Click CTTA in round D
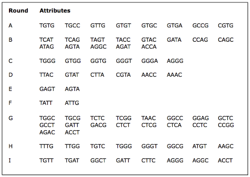 pyautogui.click(x=97, y=75)
